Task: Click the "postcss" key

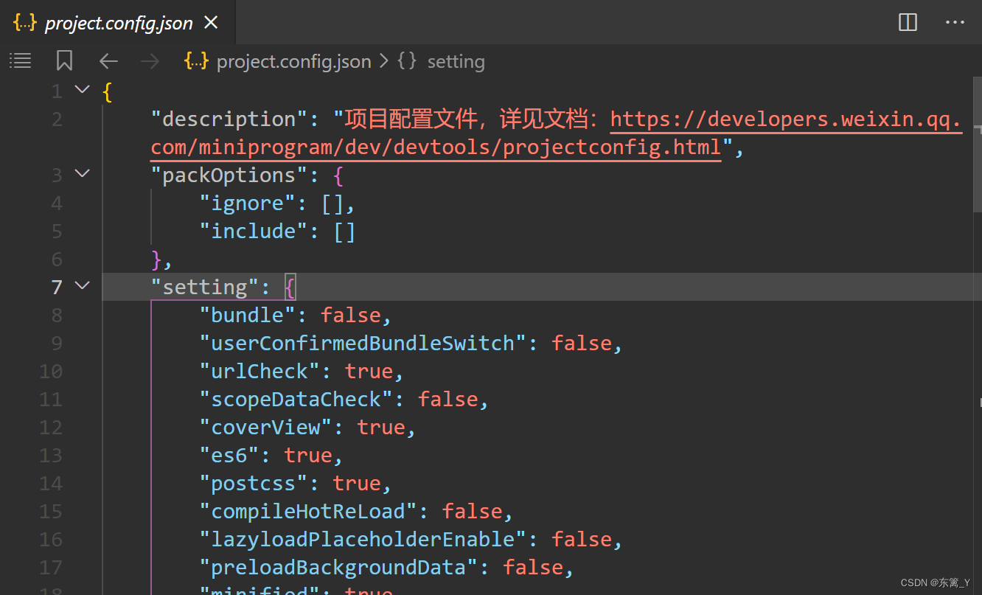Action: (254, 483)
